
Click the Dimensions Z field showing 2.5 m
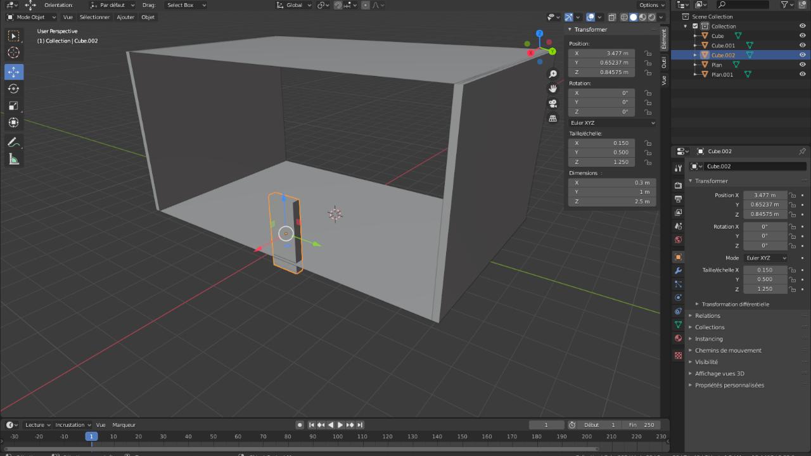click(612, 201)
